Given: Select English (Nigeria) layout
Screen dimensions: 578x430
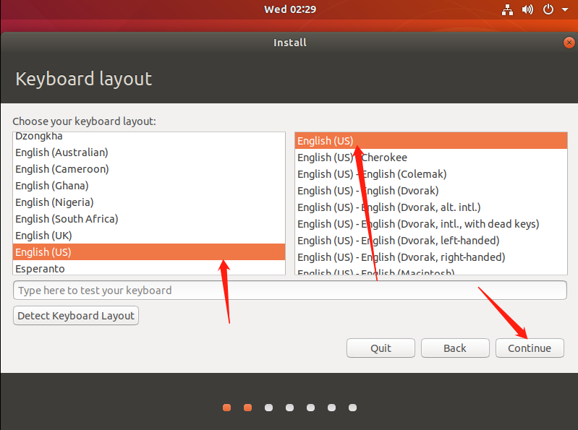Looking at the screenshot, I should pos(149,202).
